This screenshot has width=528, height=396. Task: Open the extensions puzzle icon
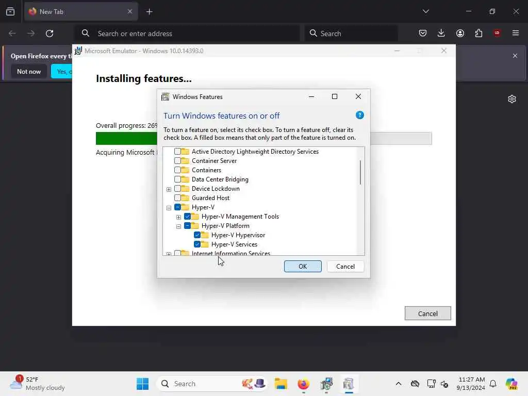pos(478,33)
